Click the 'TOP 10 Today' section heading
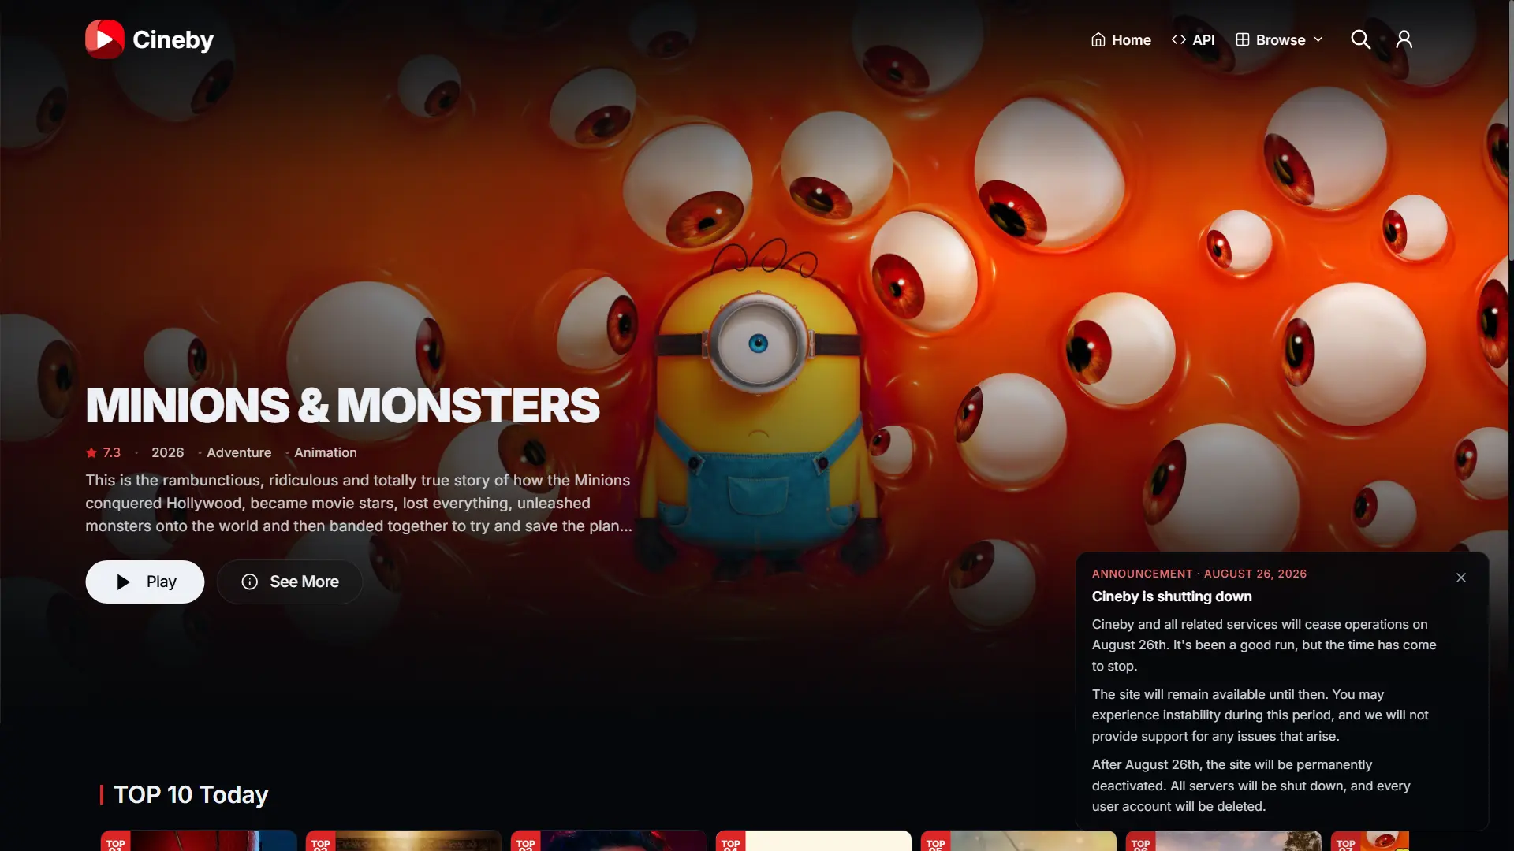This screenshot has width=1514, height=851. click(x=191, y=794)
